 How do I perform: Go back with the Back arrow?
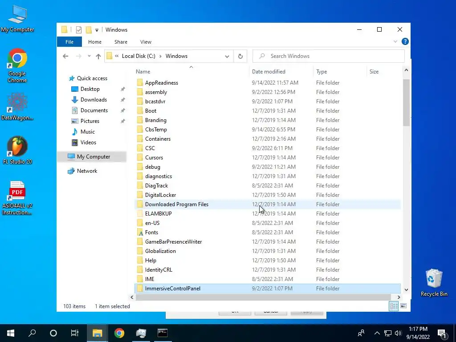[65, 56]
